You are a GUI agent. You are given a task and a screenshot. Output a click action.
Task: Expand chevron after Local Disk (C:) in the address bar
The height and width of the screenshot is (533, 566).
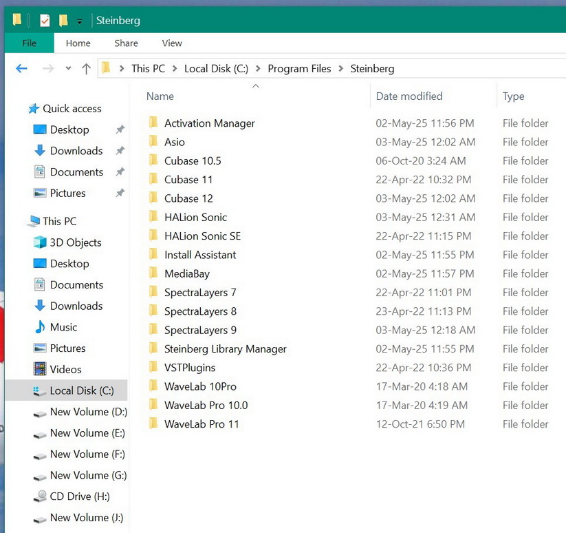[258, 68]
